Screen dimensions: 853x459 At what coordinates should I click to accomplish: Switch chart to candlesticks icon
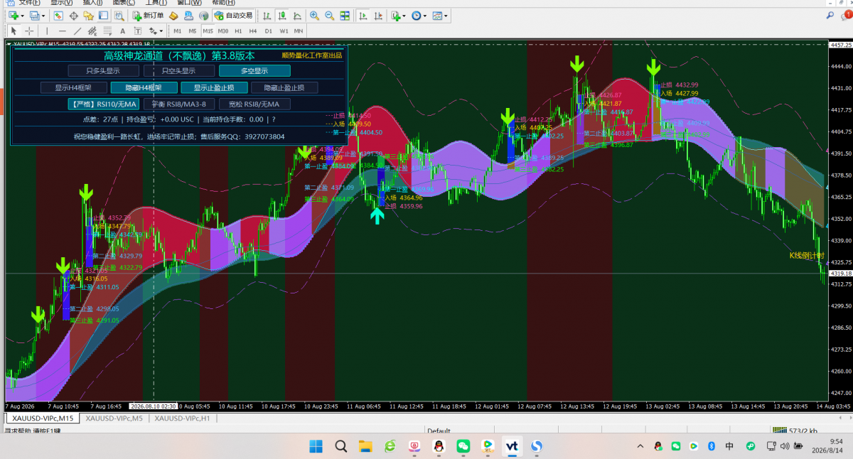click(281, 16)
